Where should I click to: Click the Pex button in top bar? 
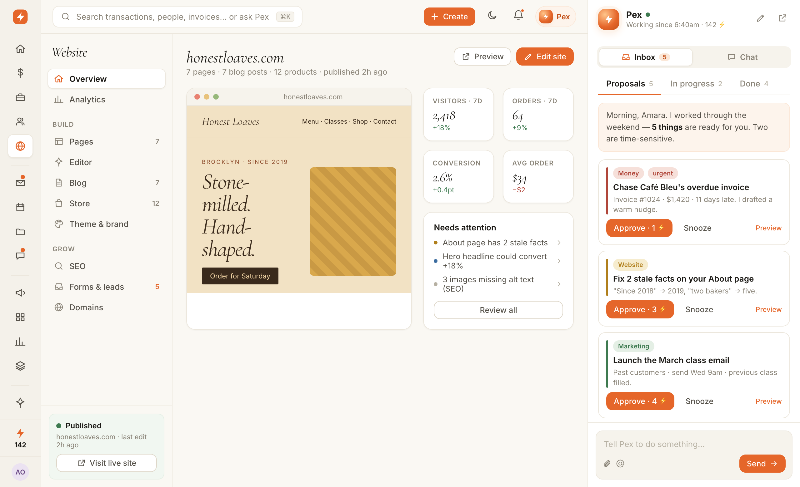555,17
